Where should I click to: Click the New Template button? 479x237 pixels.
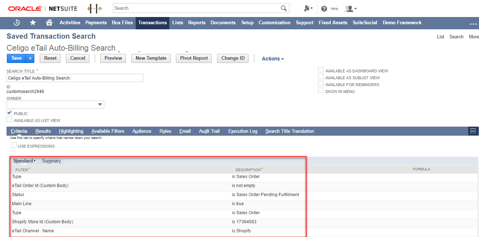pyautogui.click(x=151, y=58)
